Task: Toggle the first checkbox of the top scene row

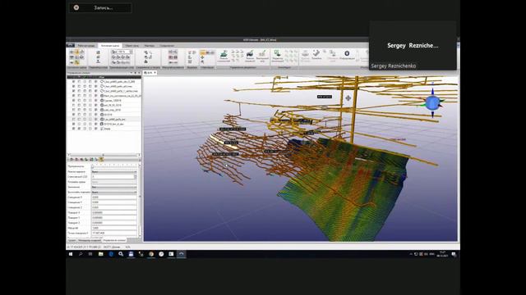Action: click(73, 82)
